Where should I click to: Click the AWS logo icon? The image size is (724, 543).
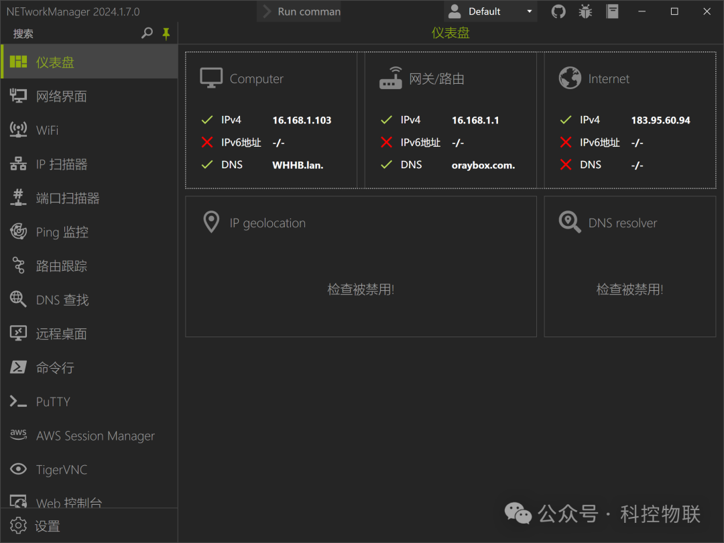pos(19,434)
